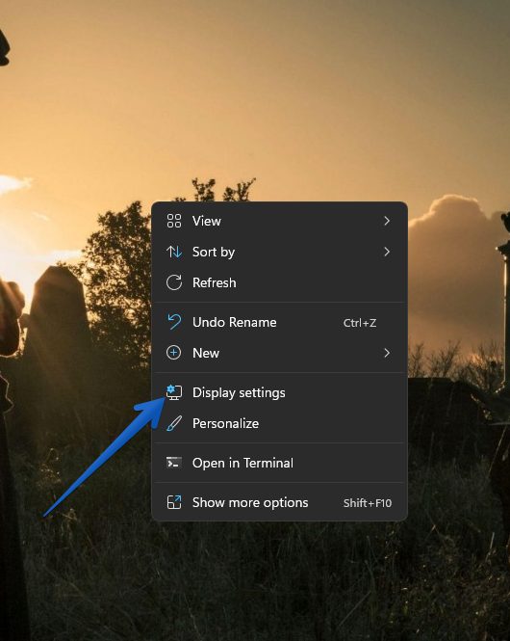Click the Personalize paintbrush icon
The image size is (510, 641).
[174, 423]
